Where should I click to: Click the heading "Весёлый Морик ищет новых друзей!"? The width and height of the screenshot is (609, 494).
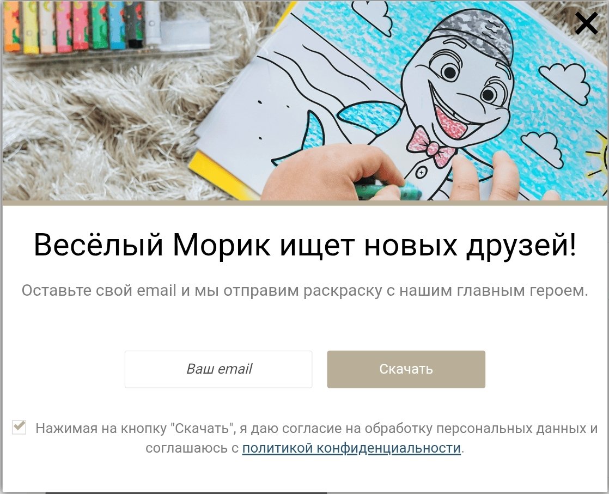coord(305,245)
